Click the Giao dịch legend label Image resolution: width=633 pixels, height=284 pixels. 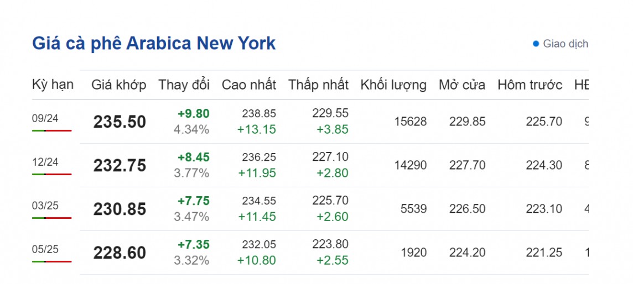coord(565,44)
